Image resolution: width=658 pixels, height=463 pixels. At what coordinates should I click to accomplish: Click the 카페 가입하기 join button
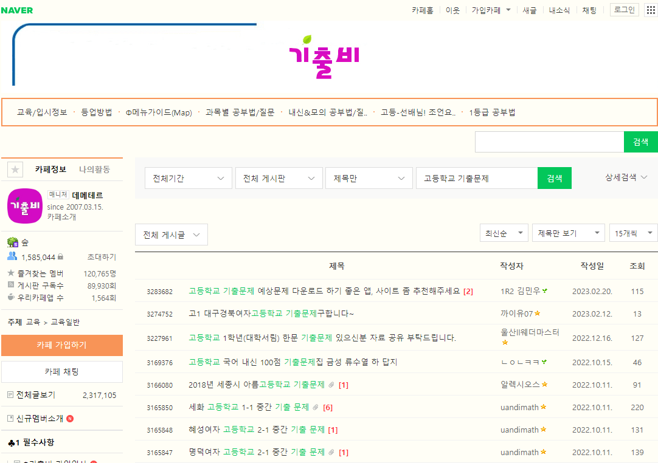61,345
